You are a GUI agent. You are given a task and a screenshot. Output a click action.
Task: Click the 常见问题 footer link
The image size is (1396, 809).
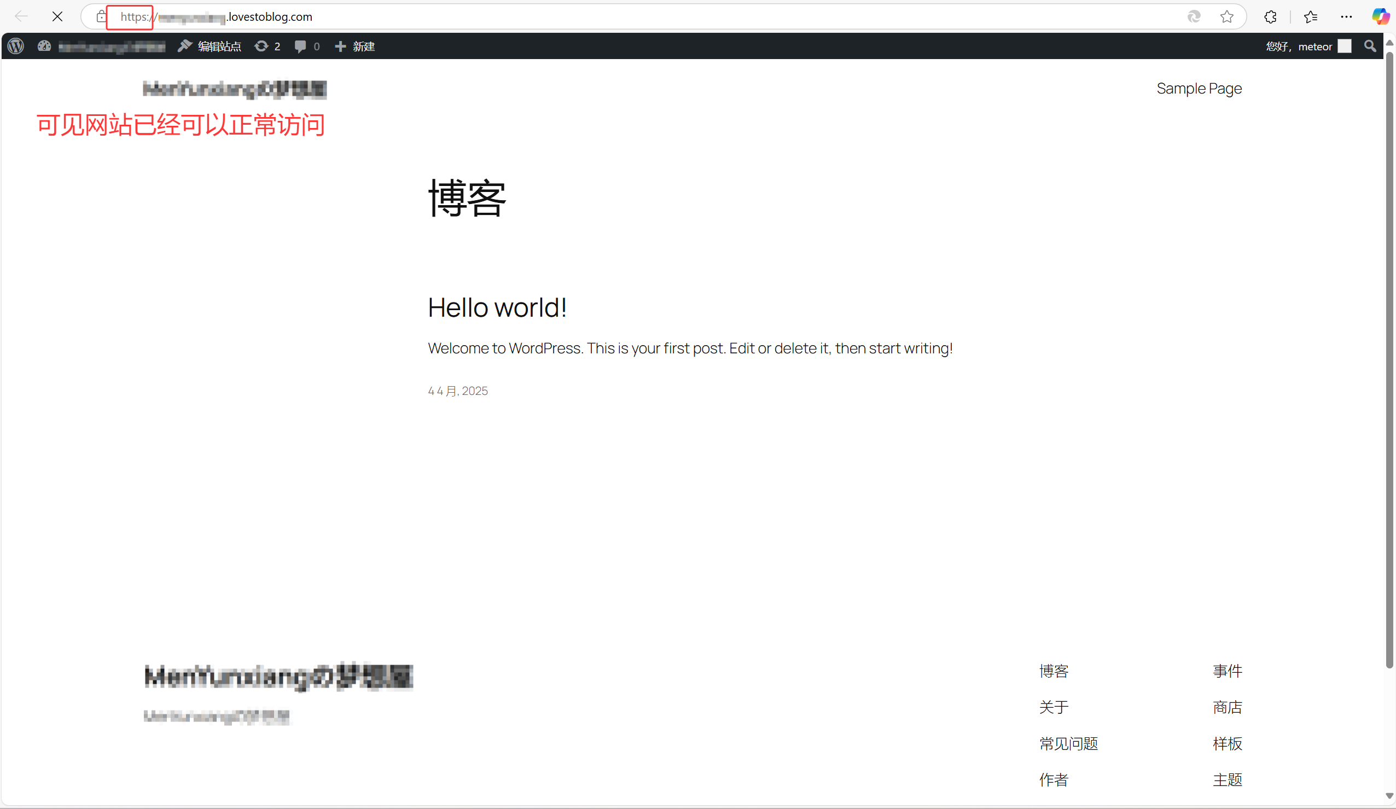pos(1068,743)
